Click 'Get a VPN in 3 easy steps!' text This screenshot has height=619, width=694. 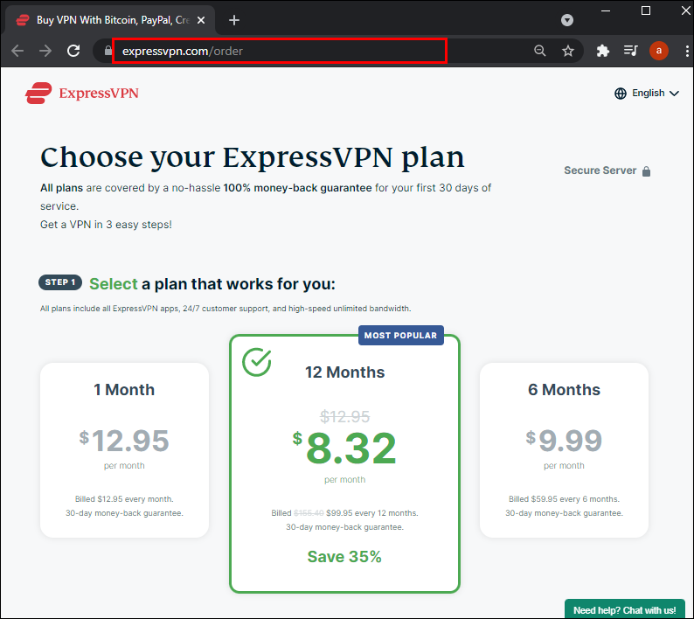point(106,225)
